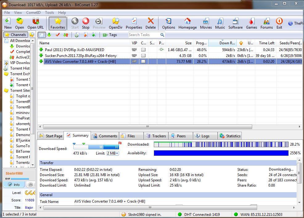Viewport: 304px width, 218px height.
Task: Click the magnifier icon in Search Tasks
Action: (162, 35)
